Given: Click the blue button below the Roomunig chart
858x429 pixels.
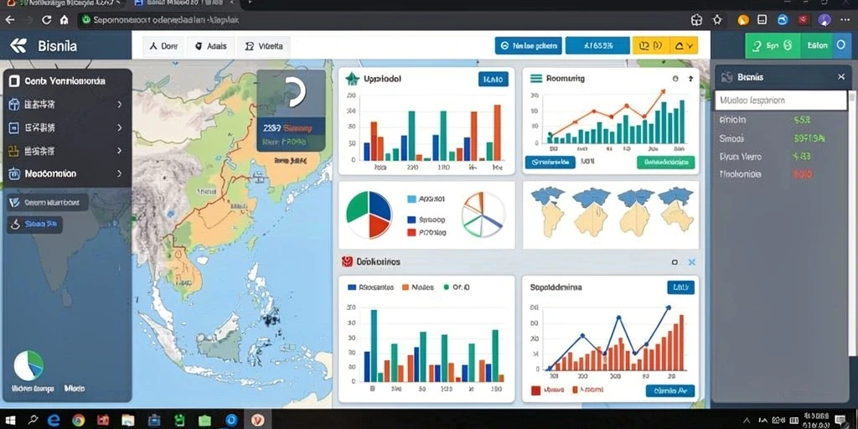Looking at the screenshot, I should click(x=550, y=162).
